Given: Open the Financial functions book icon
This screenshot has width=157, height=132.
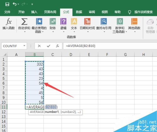Looking at the screenshot, I should (53, 22).
